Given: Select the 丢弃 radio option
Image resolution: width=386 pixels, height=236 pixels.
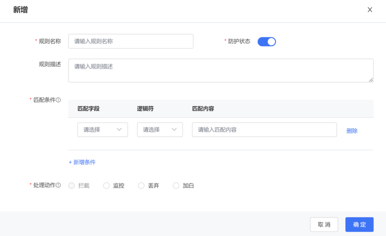Looking at the screenshot, I should (x=141, y=186).
